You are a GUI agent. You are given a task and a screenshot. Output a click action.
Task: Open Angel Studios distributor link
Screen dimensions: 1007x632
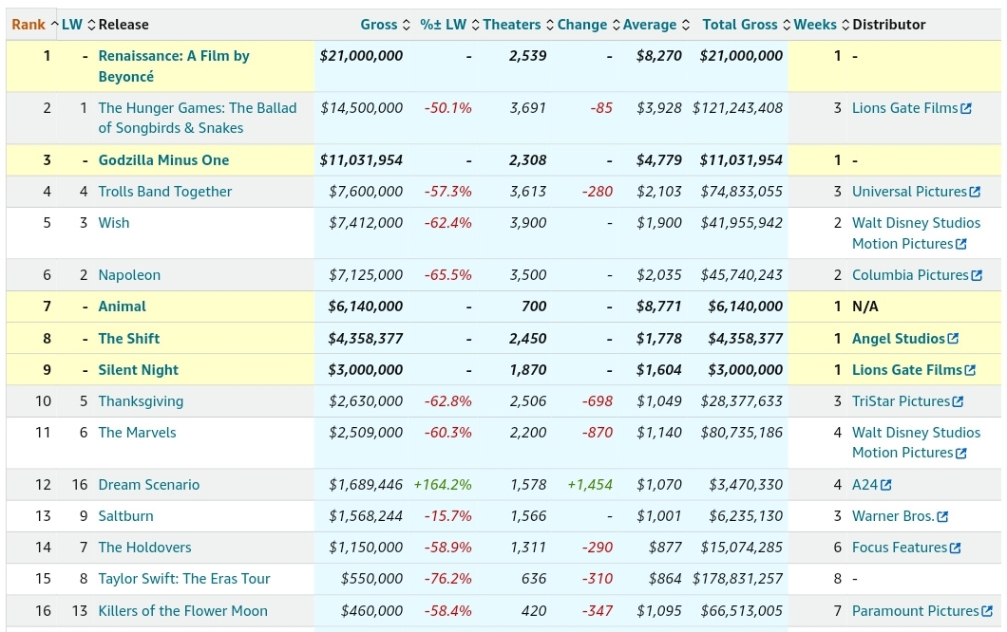(x=899, y=339)
